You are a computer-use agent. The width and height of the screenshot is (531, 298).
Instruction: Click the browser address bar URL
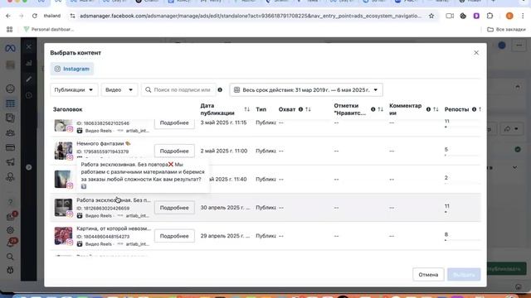point(251,16)
